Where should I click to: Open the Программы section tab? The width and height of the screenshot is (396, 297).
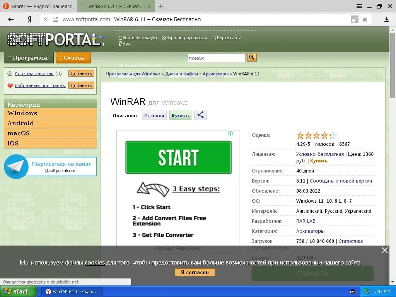(x=29, y=58)
